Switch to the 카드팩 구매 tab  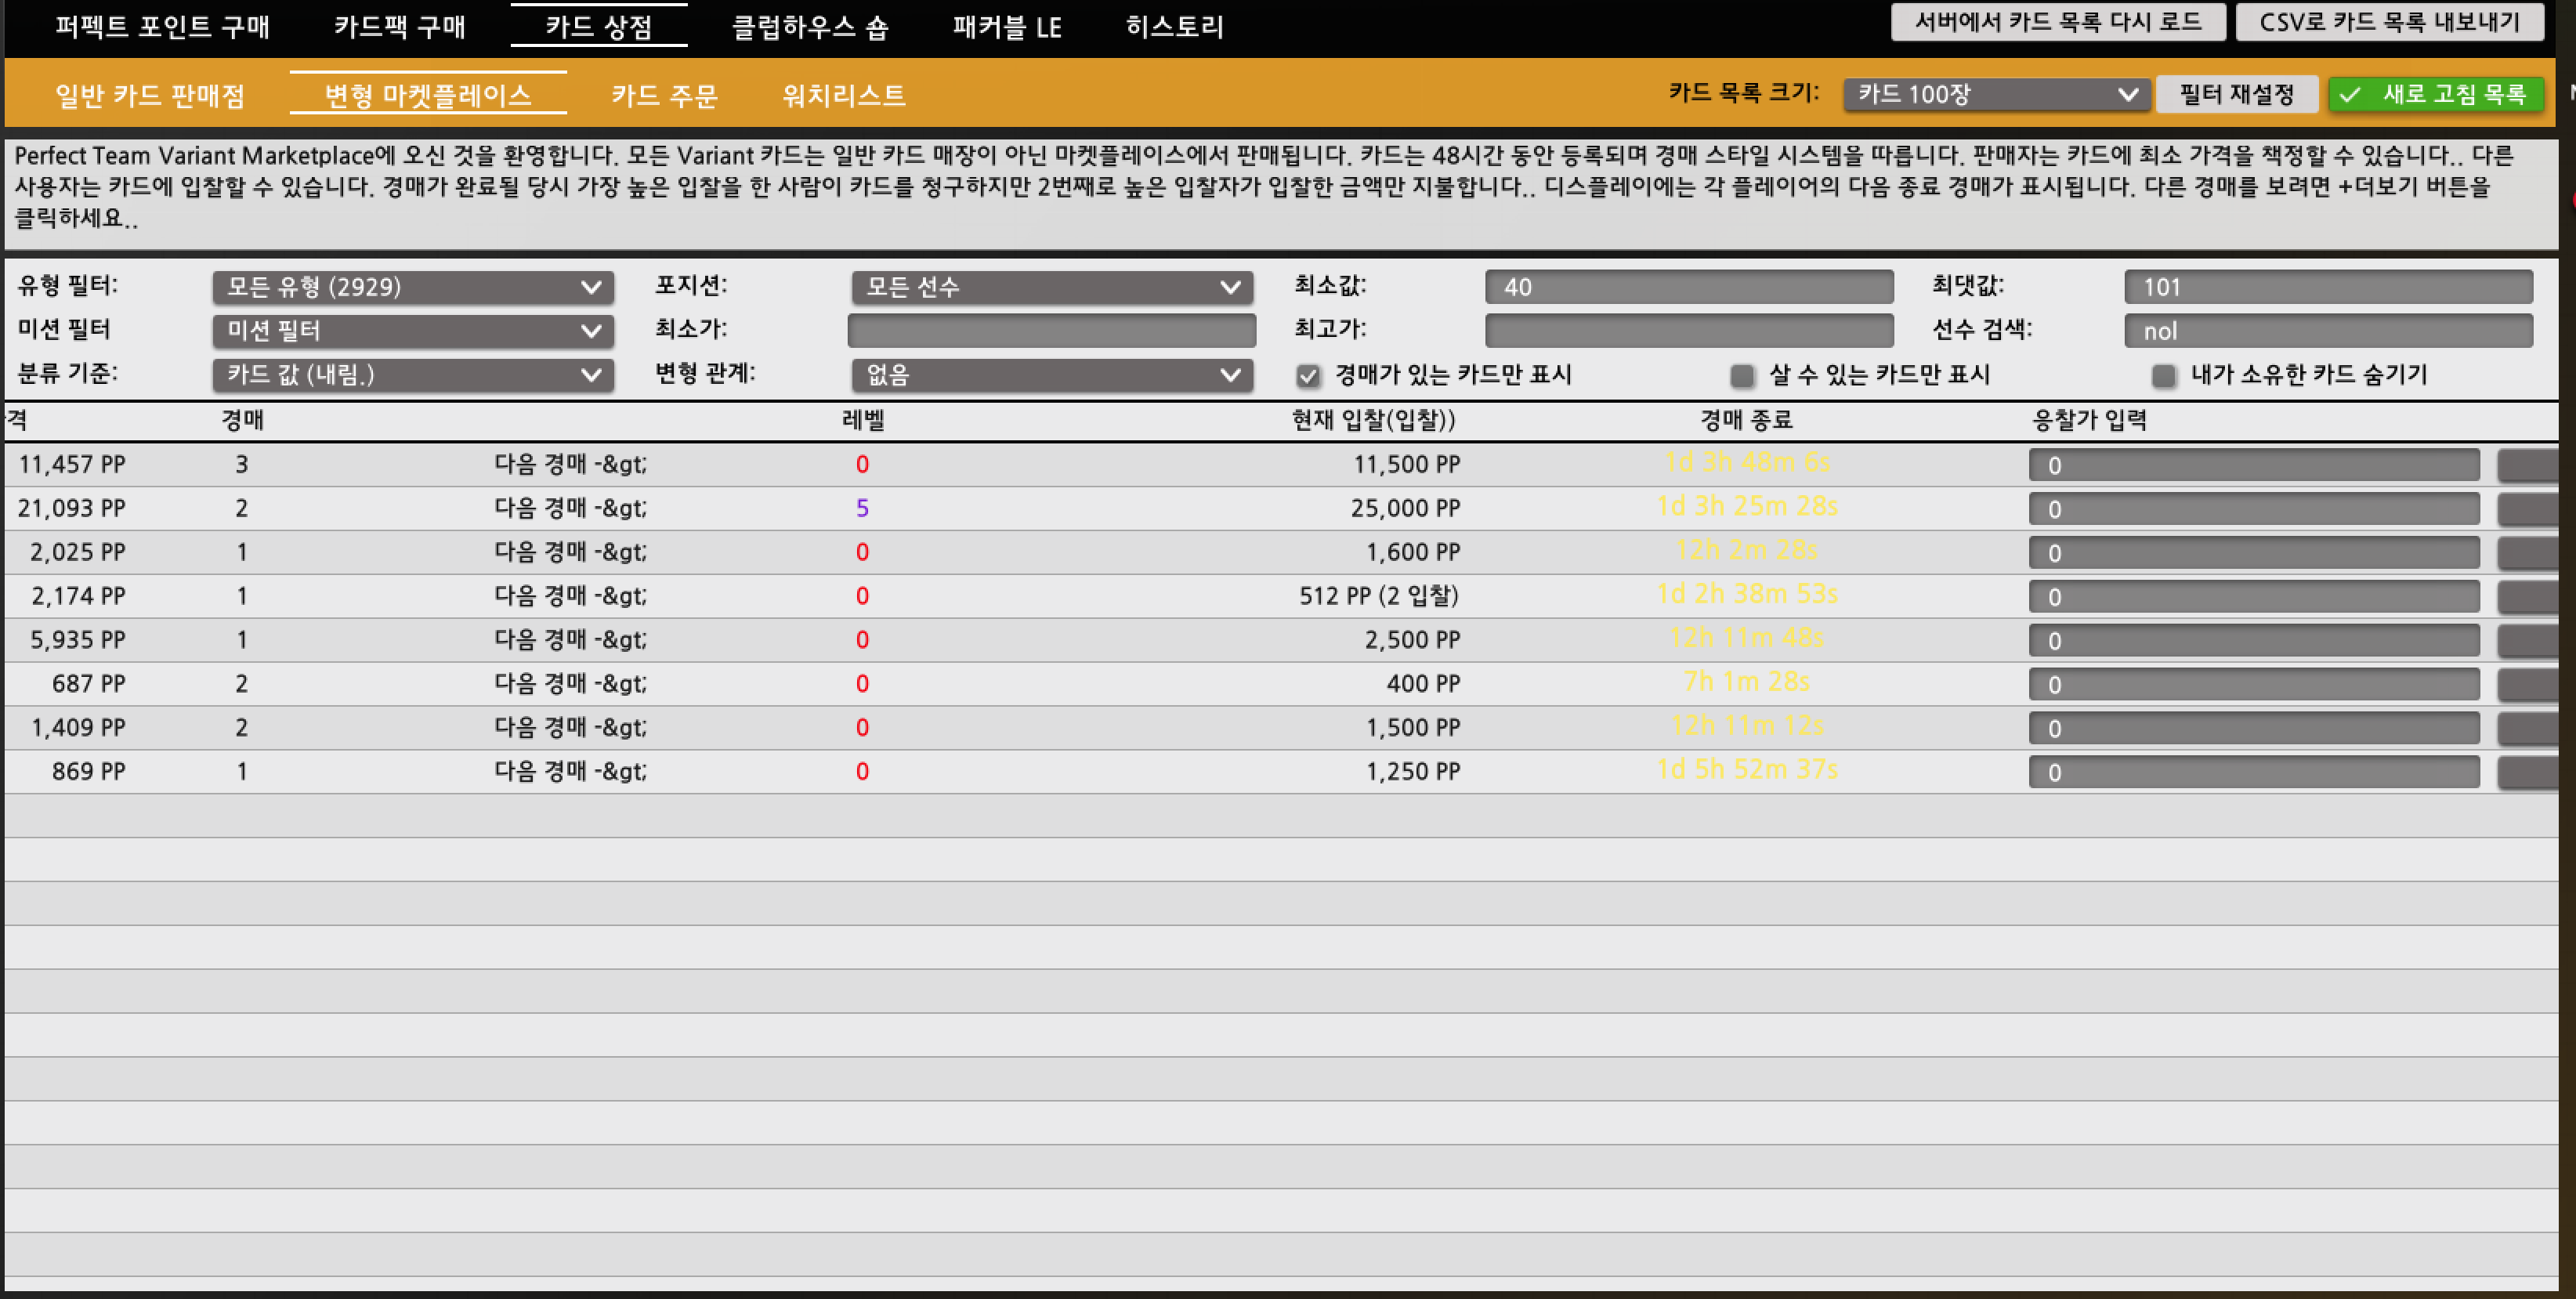[400, 26]
